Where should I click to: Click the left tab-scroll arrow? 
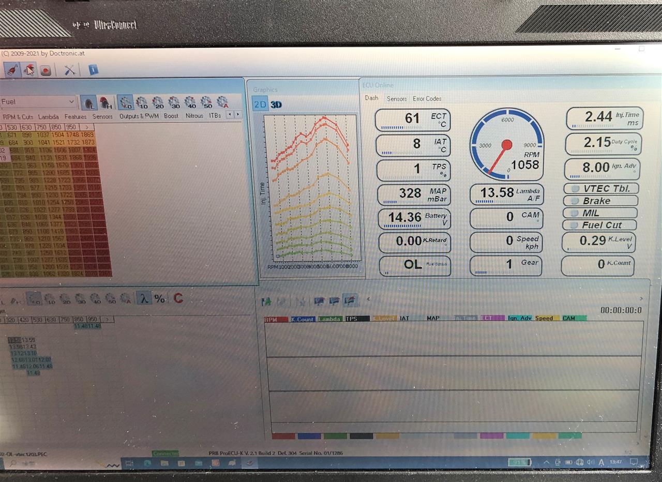coord(230,115)
